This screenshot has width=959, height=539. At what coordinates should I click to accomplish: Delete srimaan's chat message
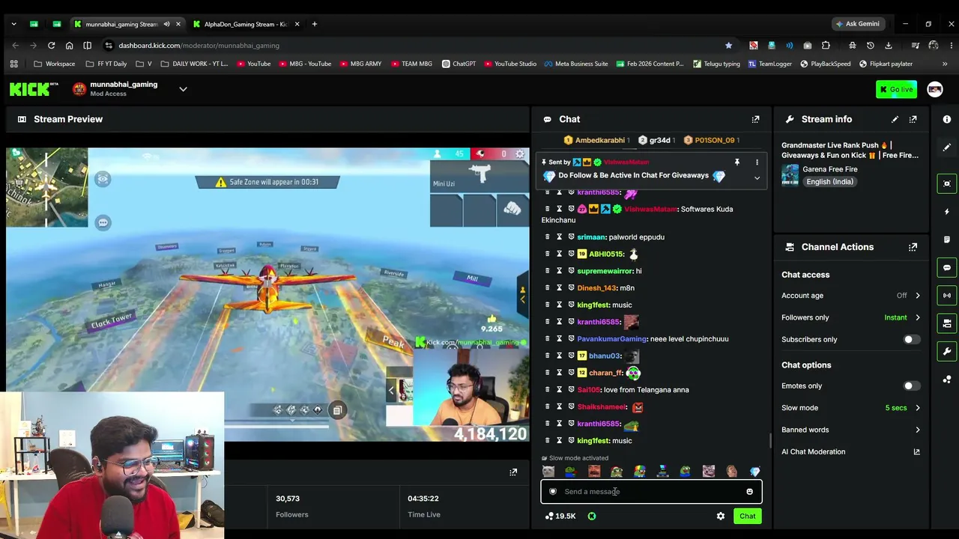(x=547, y=237)
